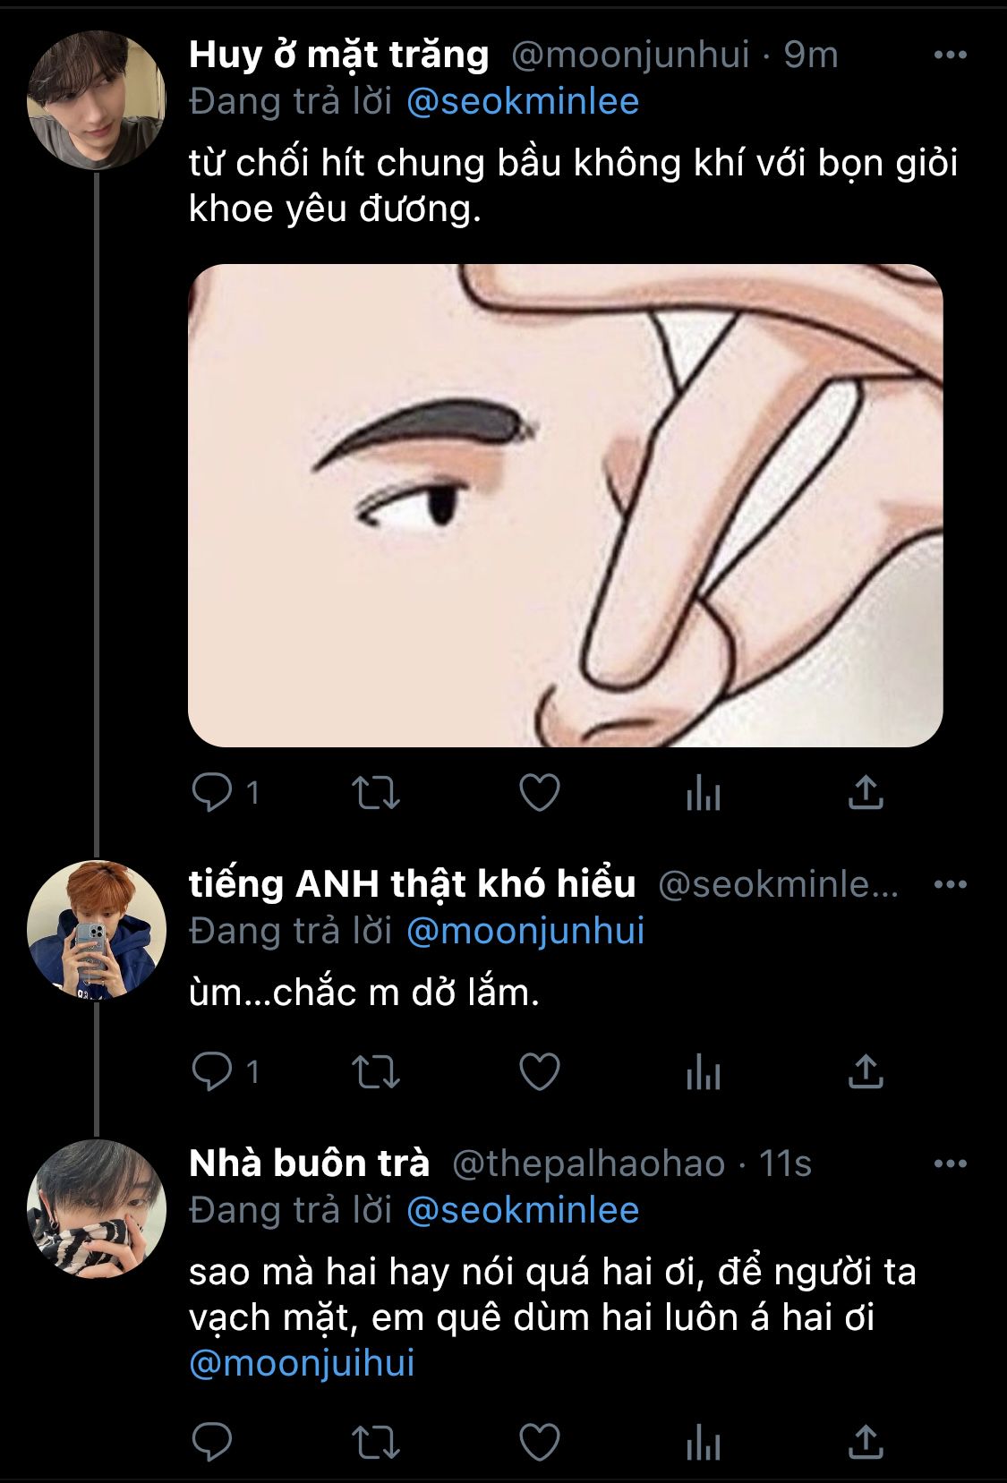1007x1483 pixels.
Task: Retweet the moonjunhui tweet with image
Action: point(375,793)
